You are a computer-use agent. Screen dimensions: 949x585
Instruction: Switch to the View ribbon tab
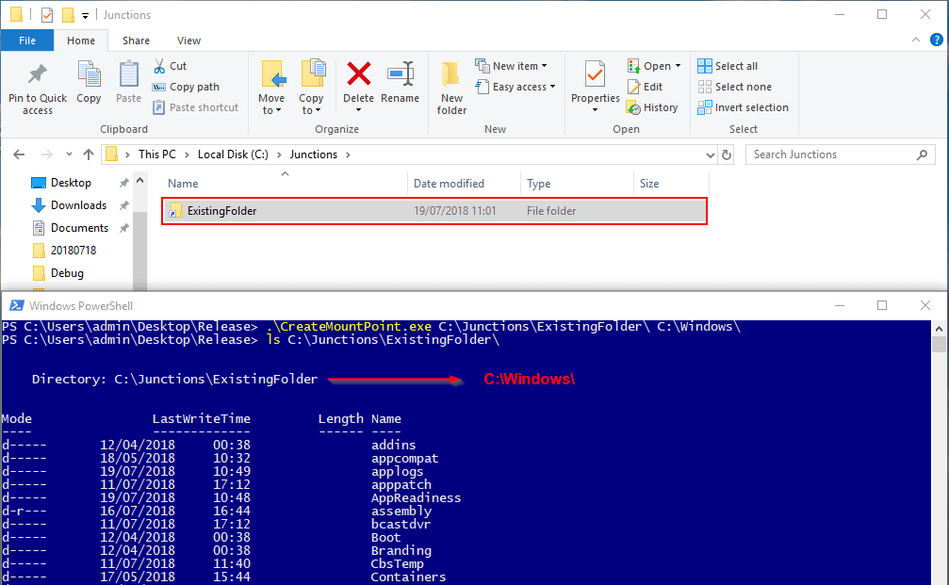pyautogui.click(x=188, y=41)
